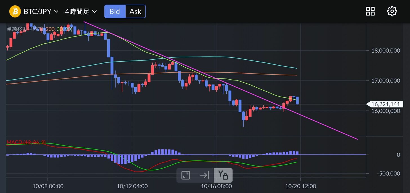
Task: Click the 10/20 12:00 time axis label
Action: (300, 186)
